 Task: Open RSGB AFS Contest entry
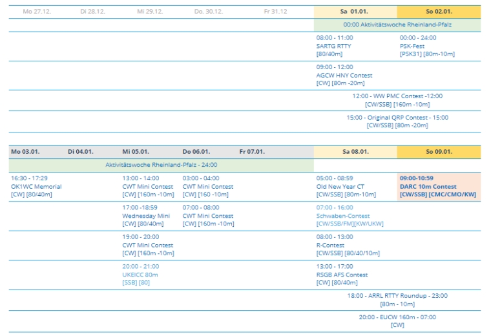pyautogui.click(x=342, y=275)
